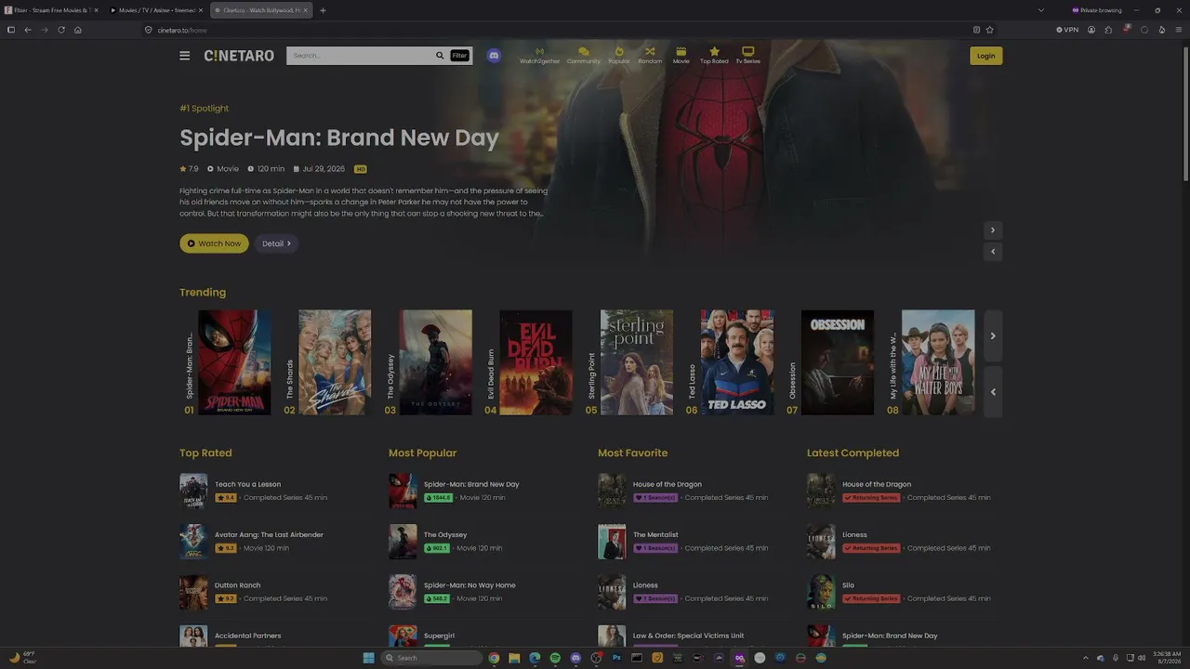Watch Spider-Man: Brand New Day now
Viewport: 1190px width, 669px height.
point(214,243)
